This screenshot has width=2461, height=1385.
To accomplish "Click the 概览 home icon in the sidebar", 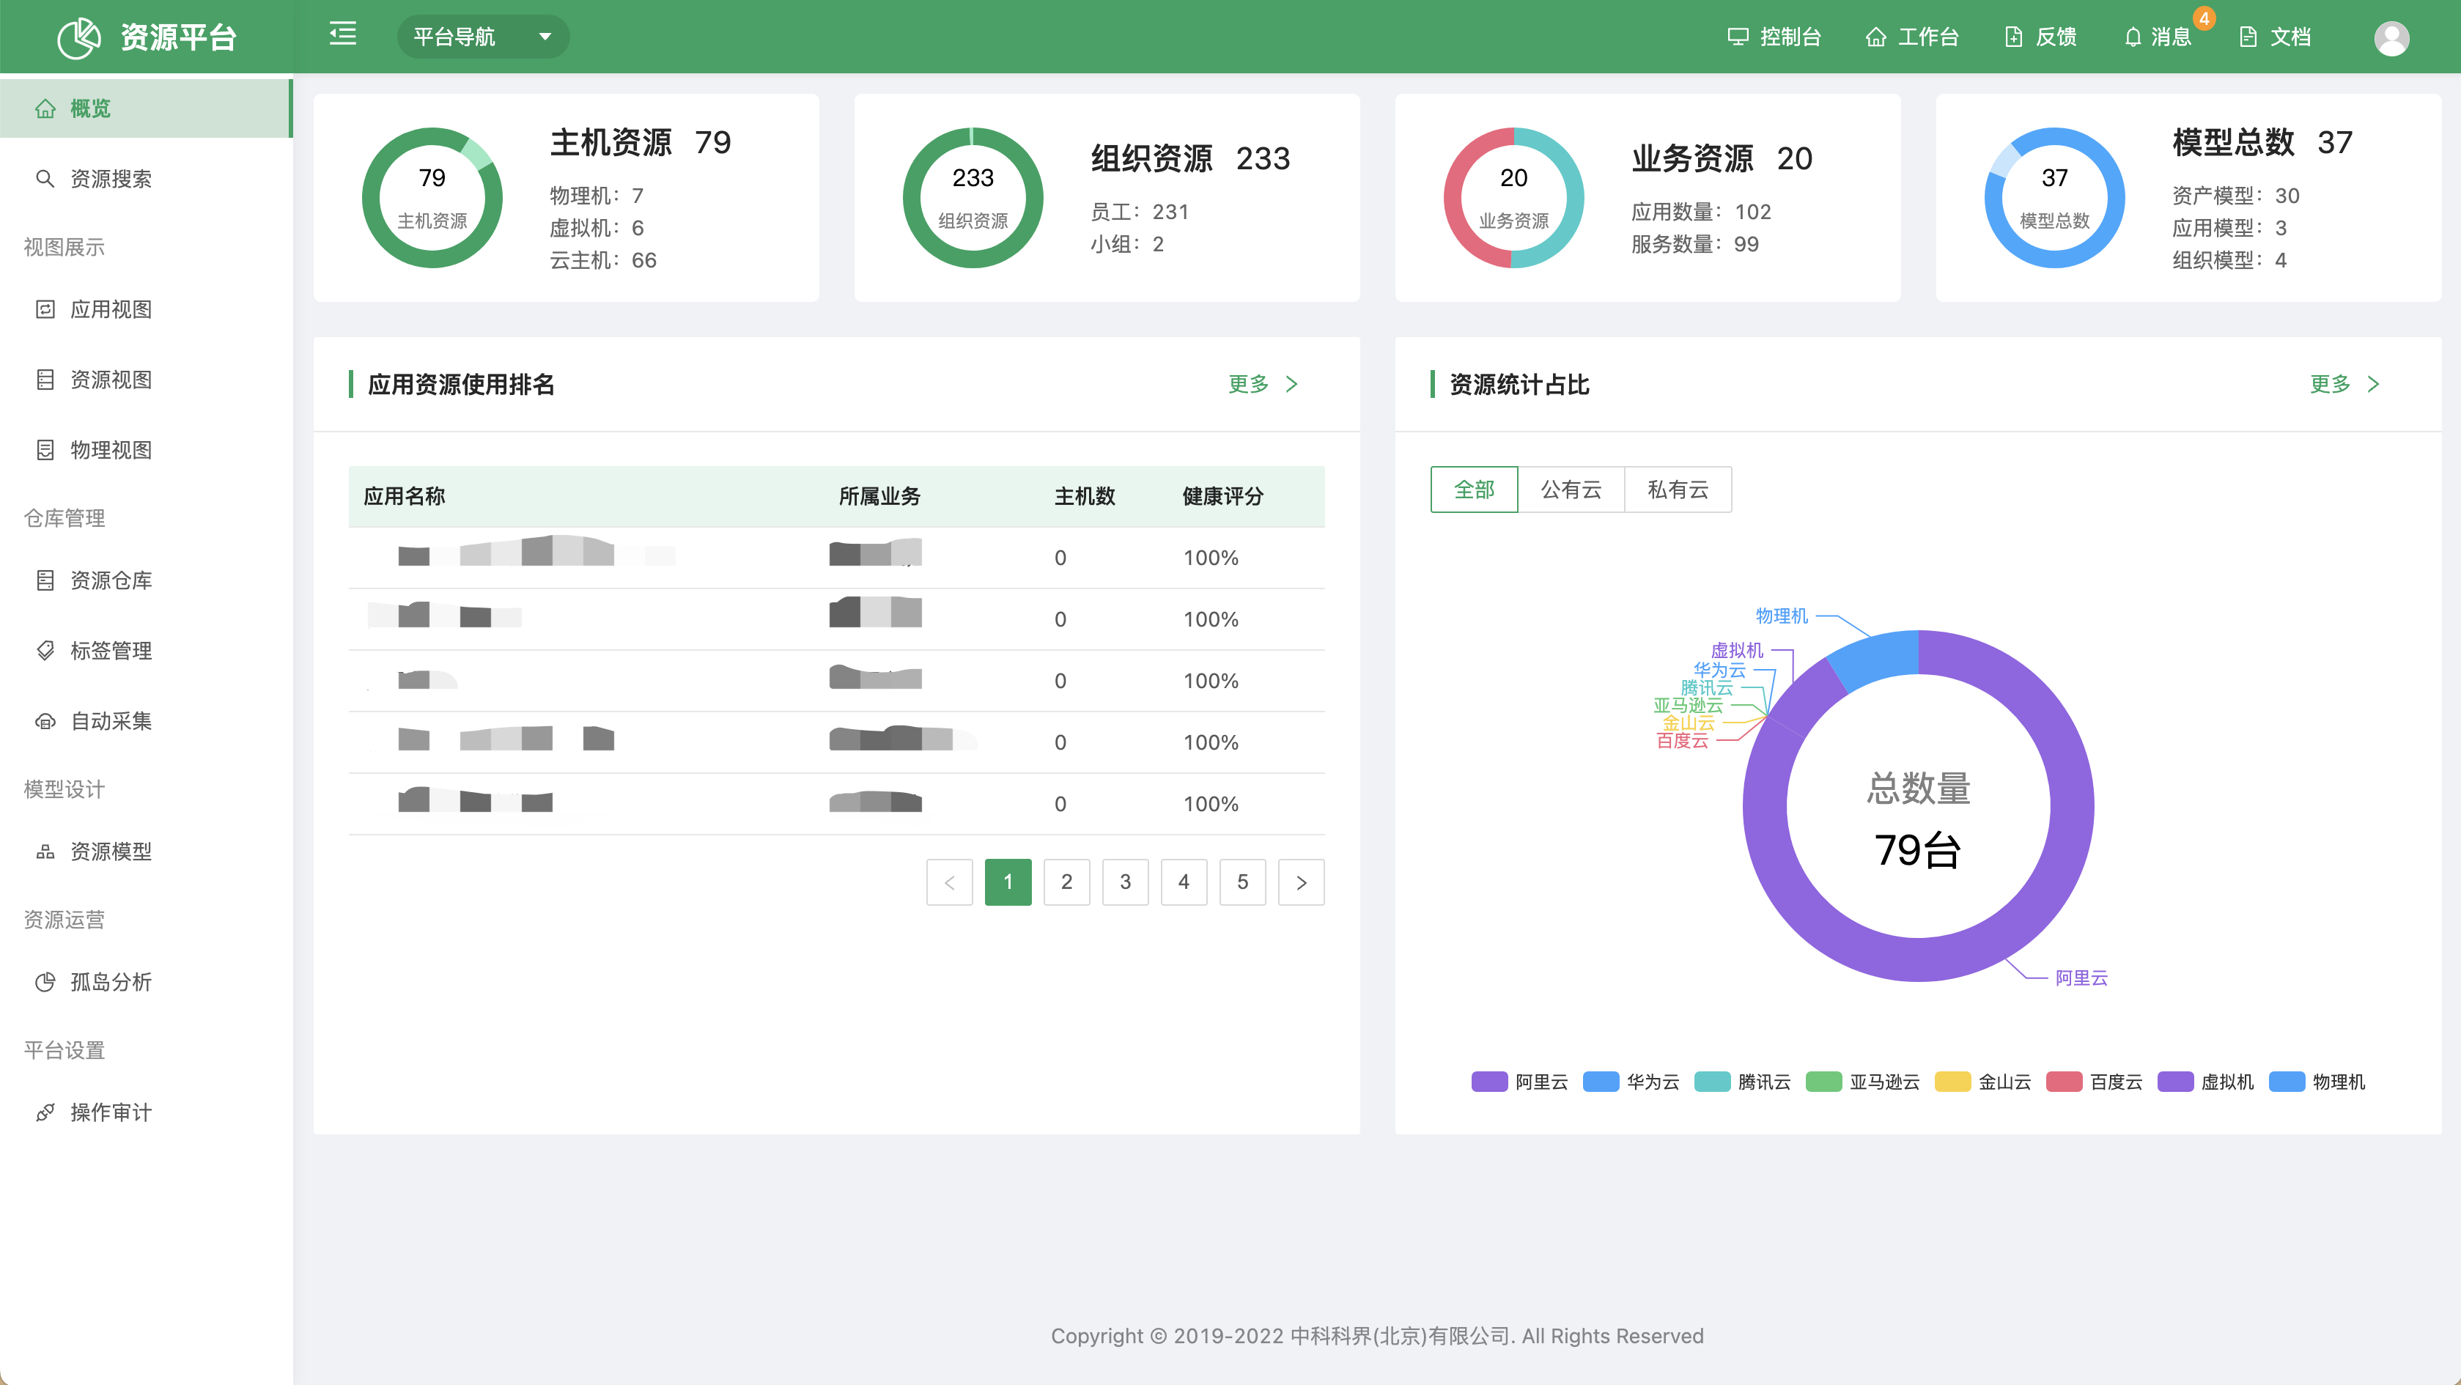I will tap(45, 109).
